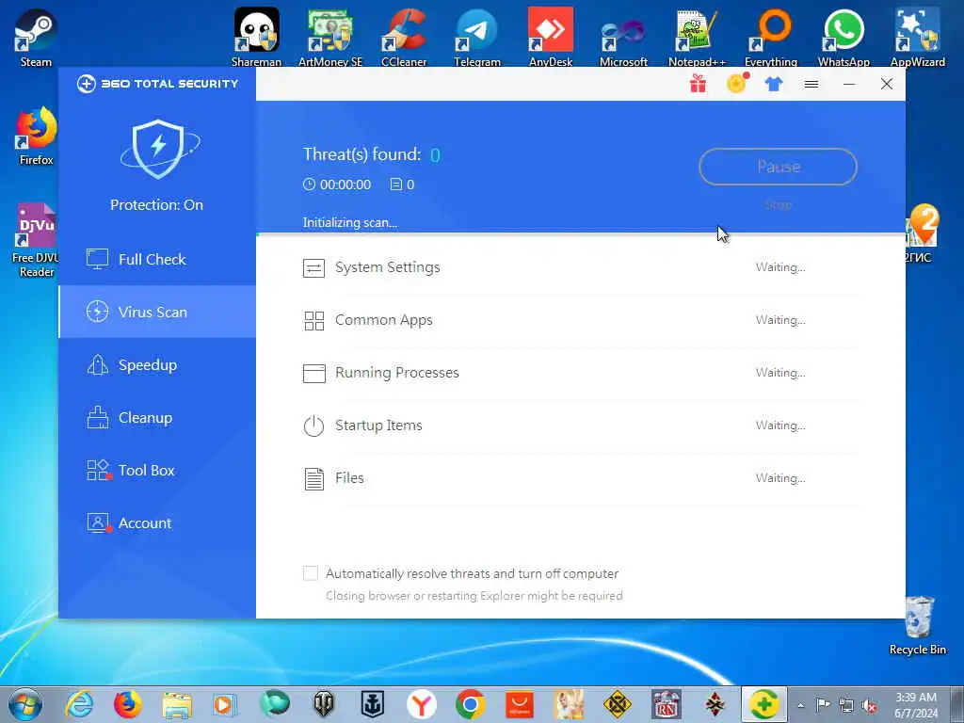
Task: Open AppWizard desktop shortcut
Action: pyautogui.click(x=918, y=37)
